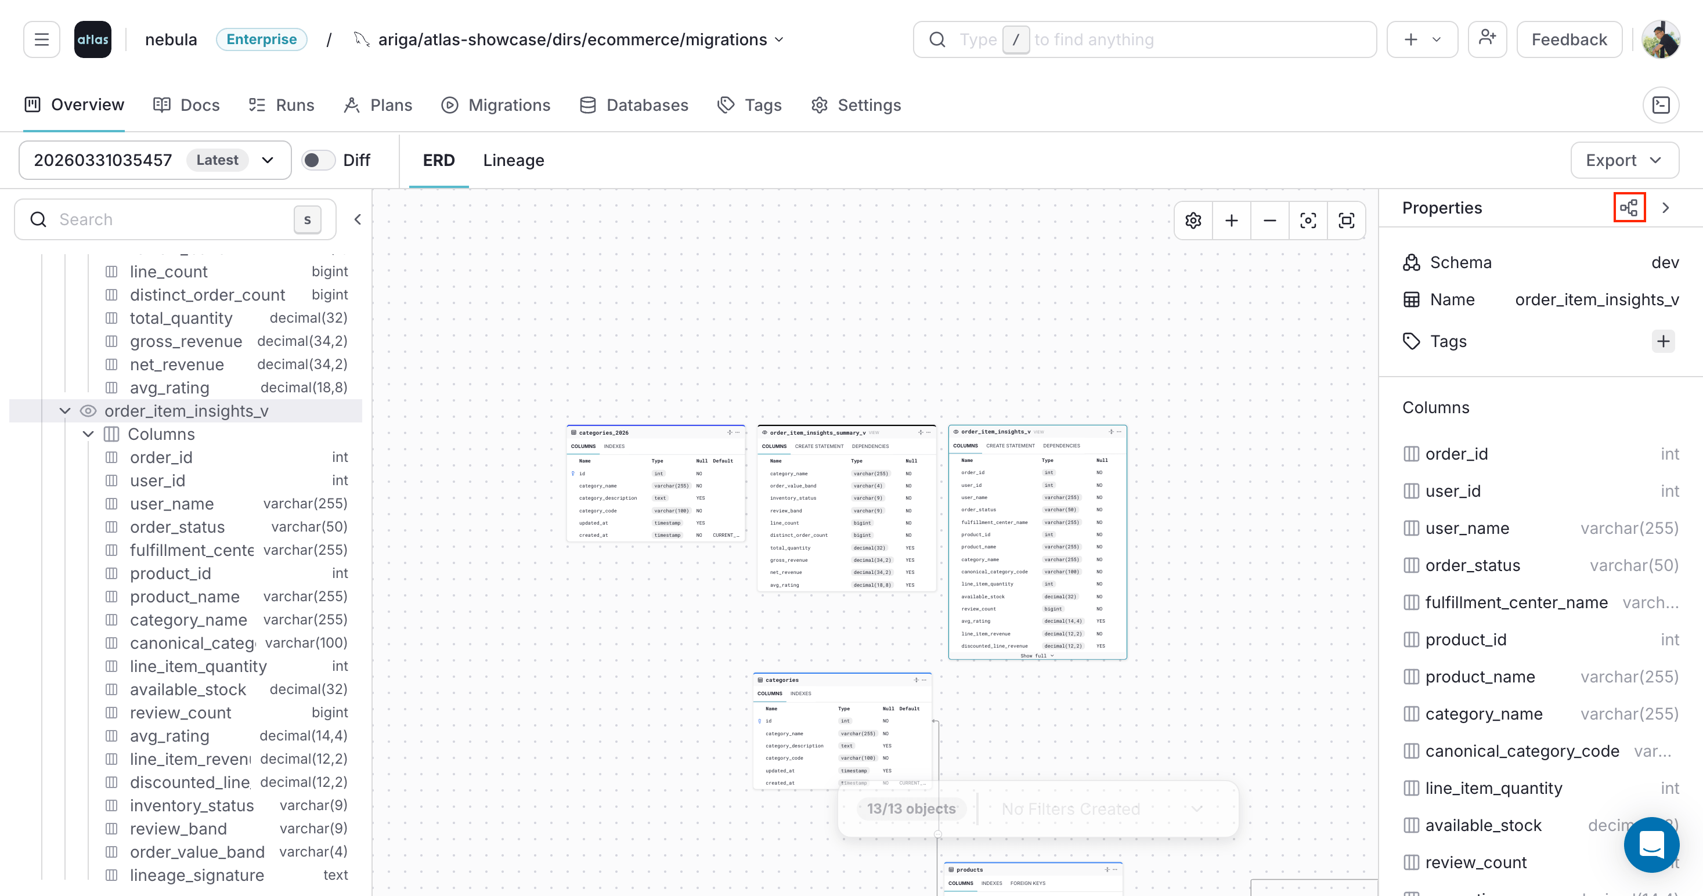Image resolution: width=1703 pixels, height=896 pixels.
Task: Enable the Diff toggle
Action: [x=318, y=160]
